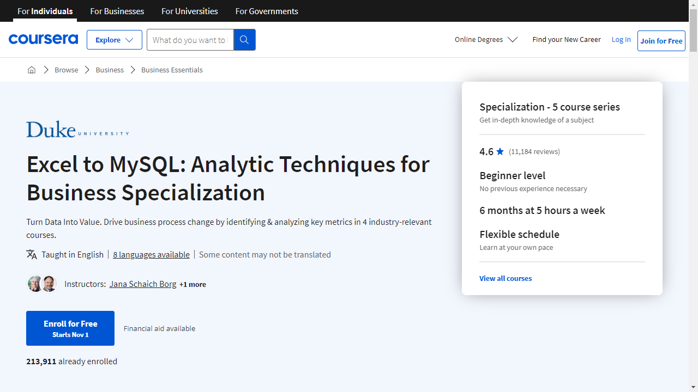Click the instructor avatar photos
Screen dimensions: 698x392
point(43,284)
